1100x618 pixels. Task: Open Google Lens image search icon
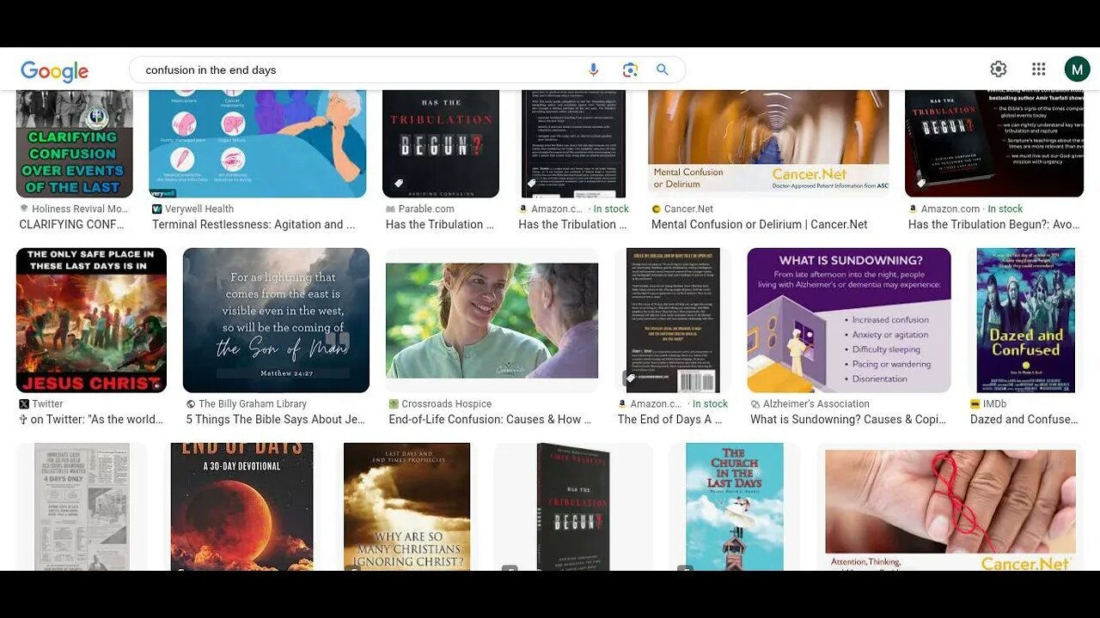click(x=630, y=70)
